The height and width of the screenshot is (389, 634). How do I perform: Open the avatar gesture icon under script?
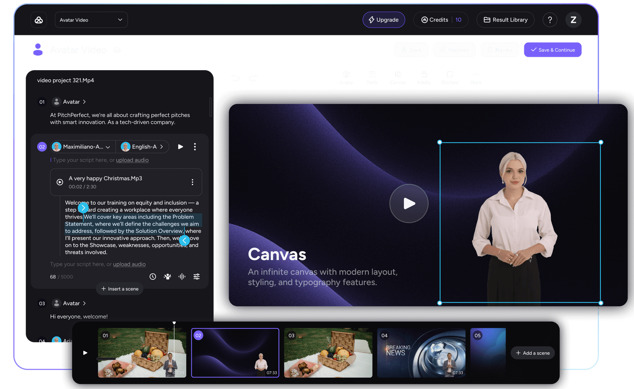pyautogui.click(x=167, y=276)
